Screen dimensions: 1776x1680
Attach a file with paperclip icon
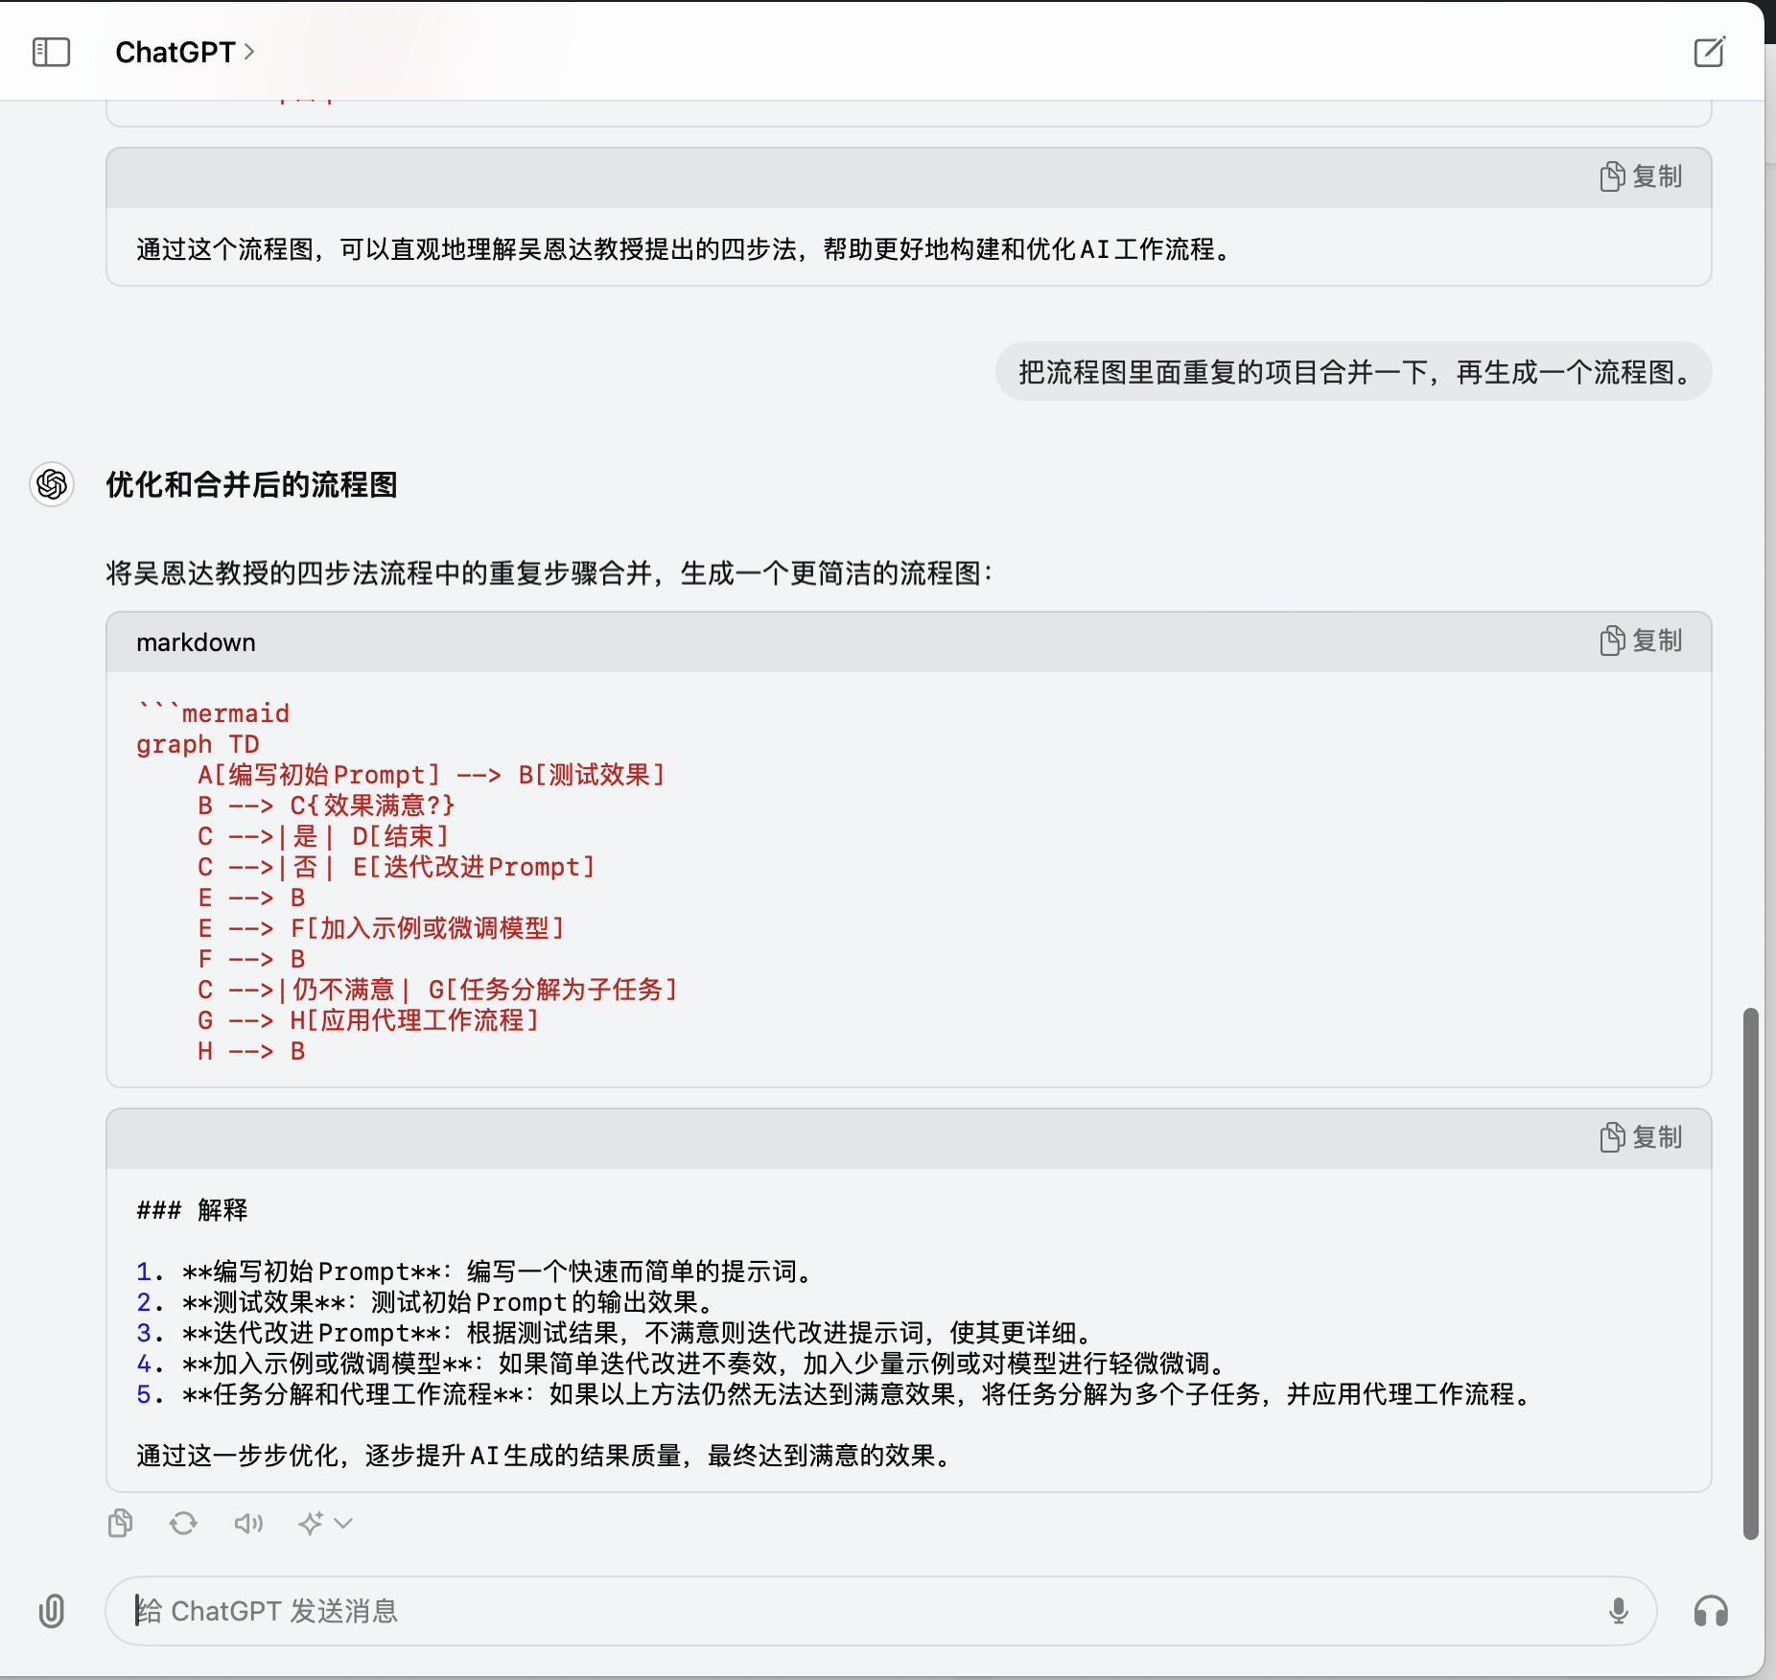point(52,1611)
